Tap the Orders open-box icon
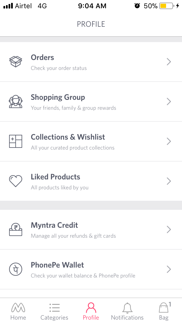182x323 pixels. coord(16,61)
